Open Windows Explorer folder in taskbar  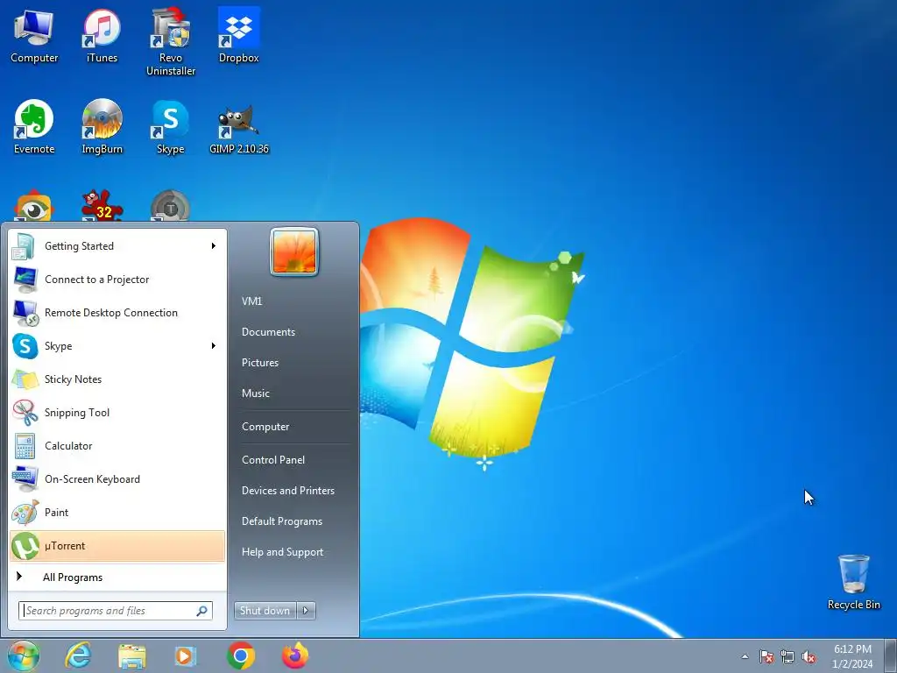click(131, 655)
